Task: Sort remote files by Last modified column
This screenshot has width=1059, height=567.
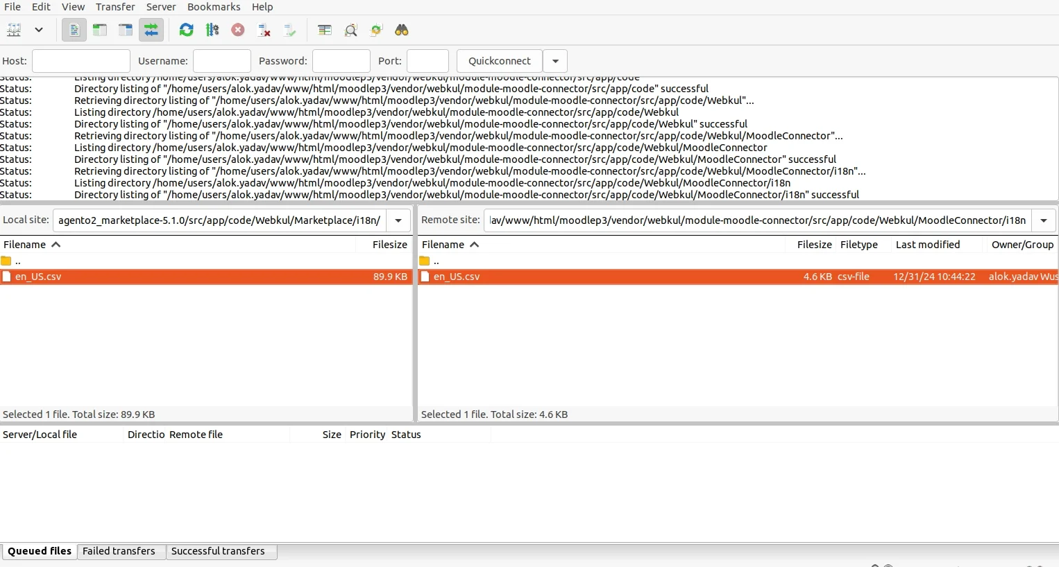Action: pyautogui.click(x=928, y=245)
